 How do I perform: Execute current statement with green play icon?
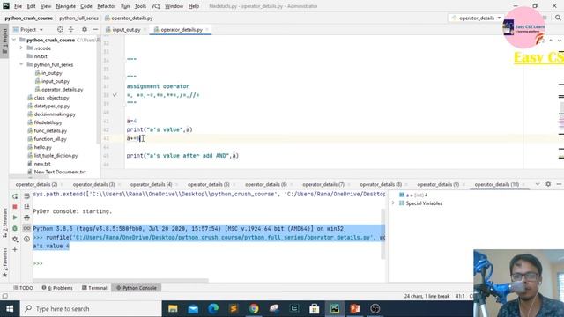point(15,217)
